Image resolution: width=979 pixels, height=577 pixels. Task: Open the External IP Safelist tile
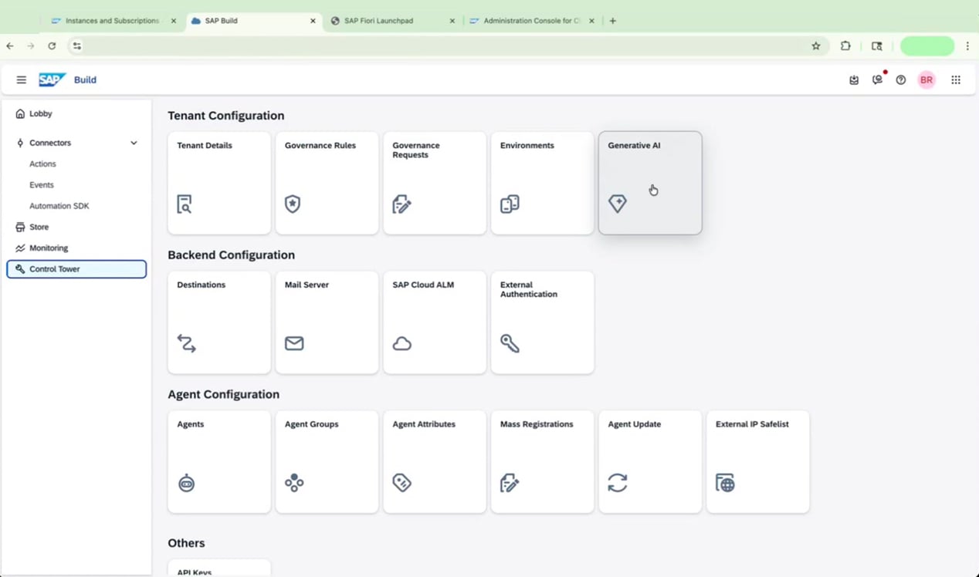pyautogui.click(x=758, y=461)
